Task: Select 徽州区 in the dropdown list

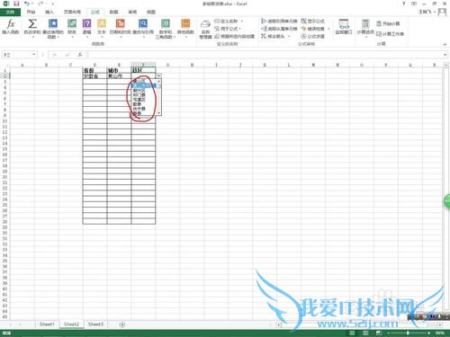Action: [139, 90]
